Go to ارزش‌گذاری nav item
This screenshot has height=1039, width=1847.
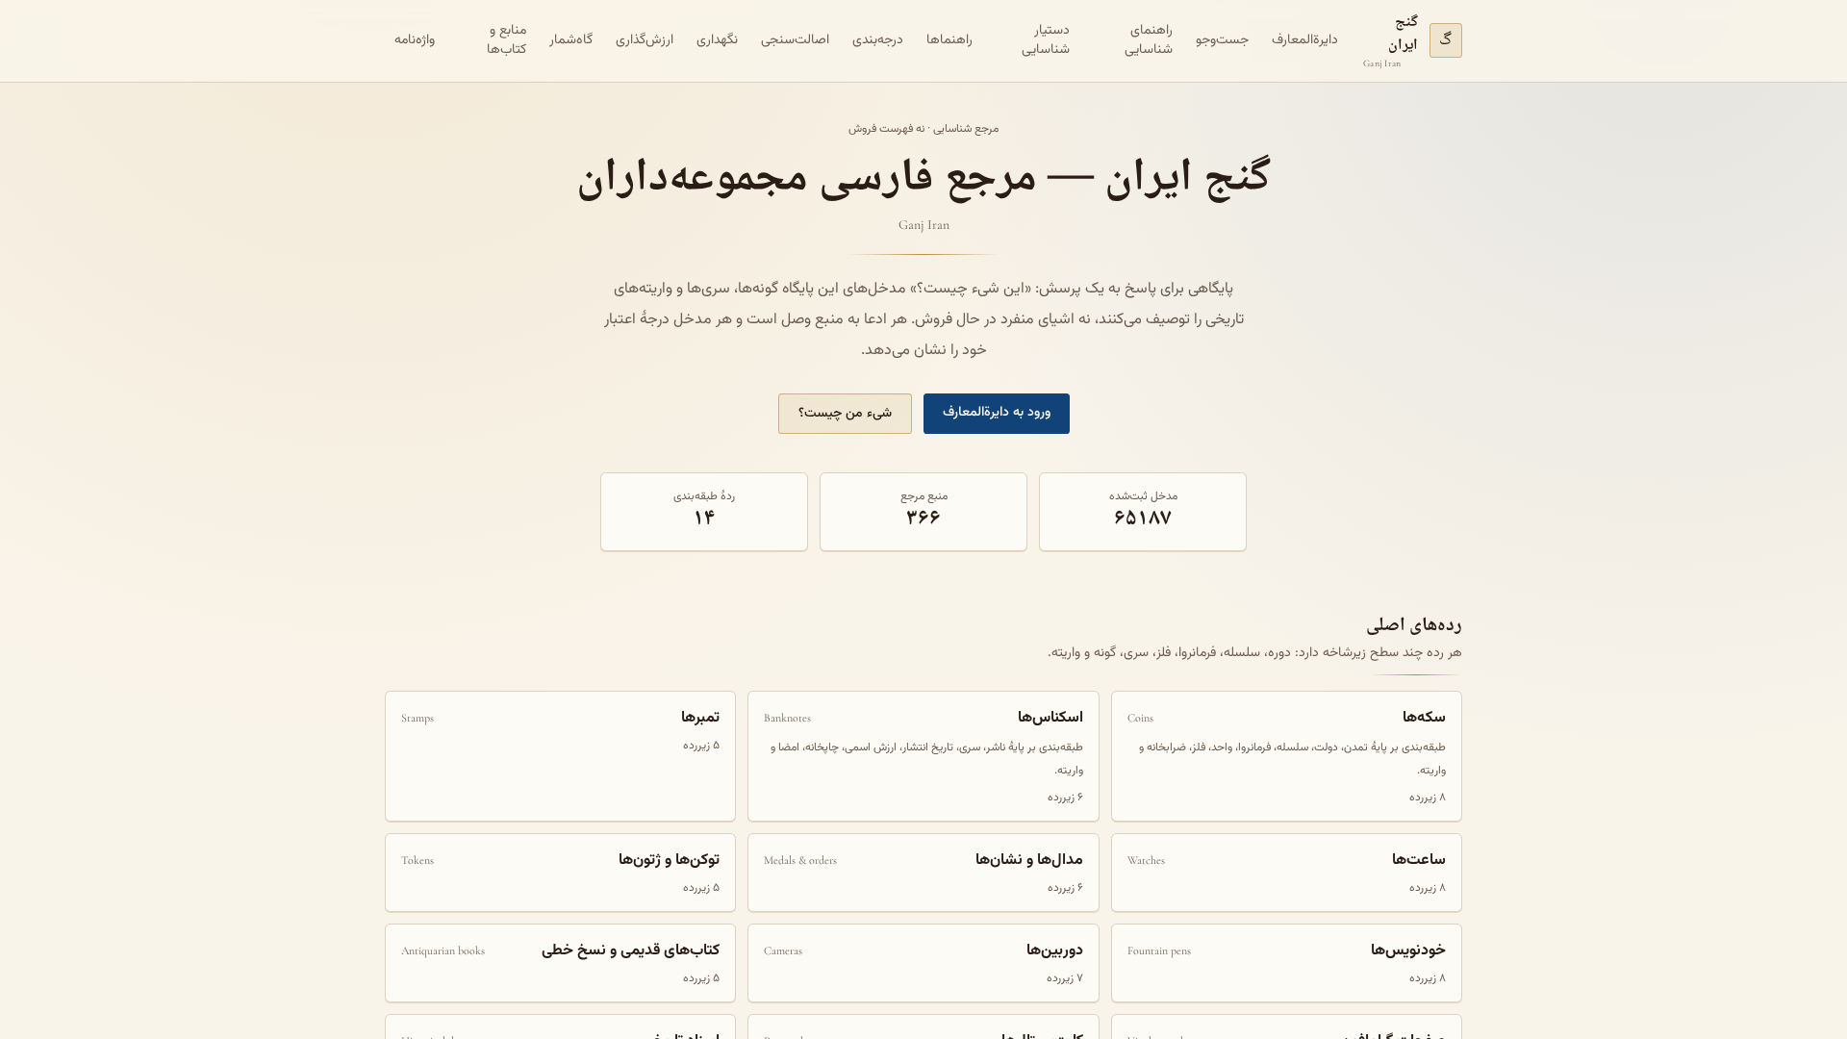point(645,40)
